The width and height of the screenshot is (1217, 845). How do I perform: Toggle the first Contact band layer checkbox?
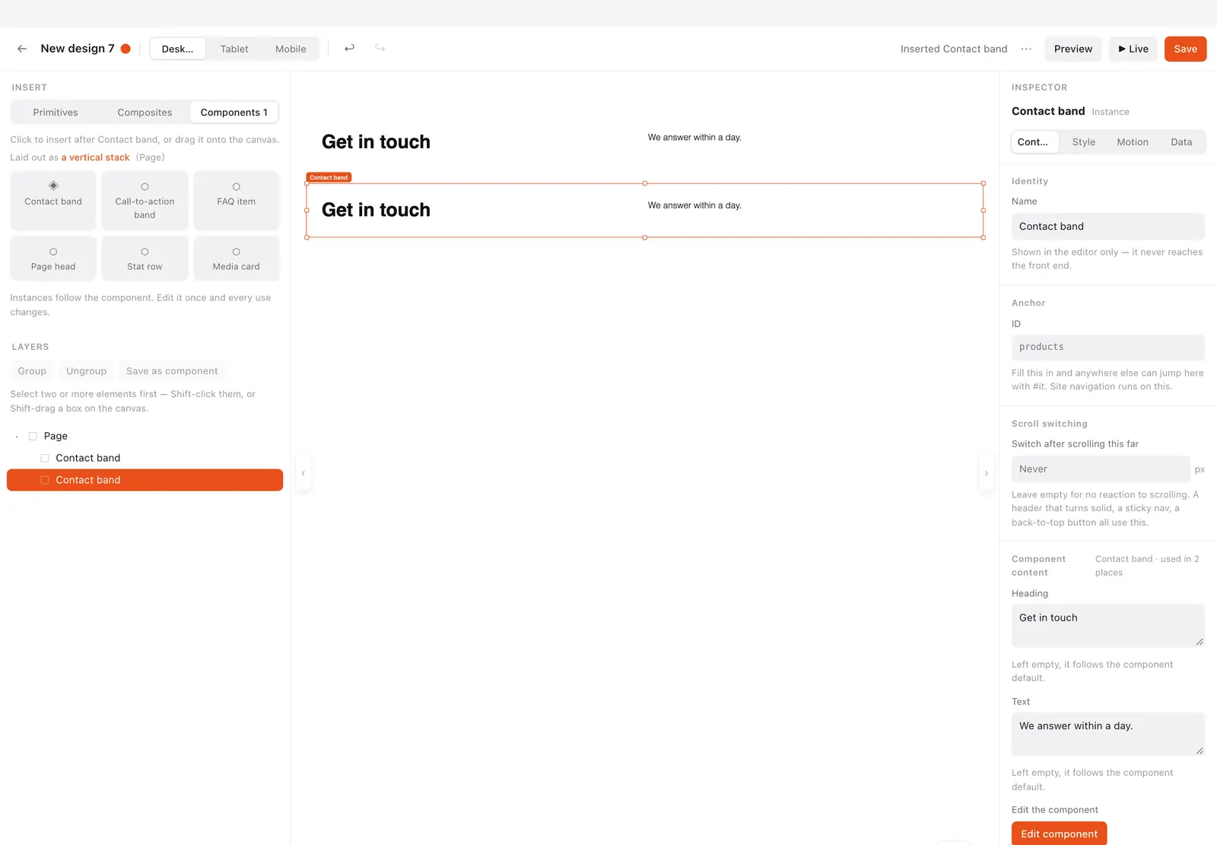(x=45, y=458)
